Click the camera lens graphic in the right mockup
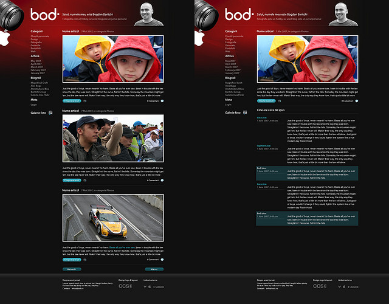The width and height of the screenshot is (389, 304). click(208, 15)
